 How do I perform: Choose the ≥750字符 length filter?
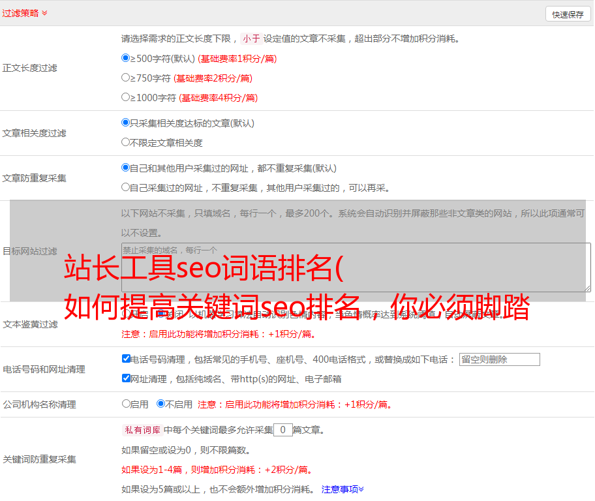(x=126, y=78)
